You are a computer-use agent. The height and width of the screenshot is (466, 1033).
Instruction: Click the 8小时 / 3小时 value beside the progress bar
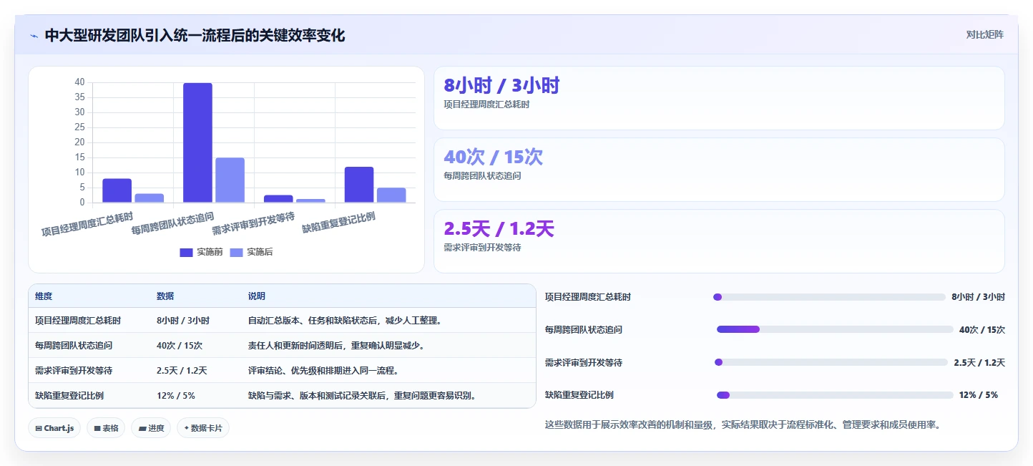click(979, 297)
